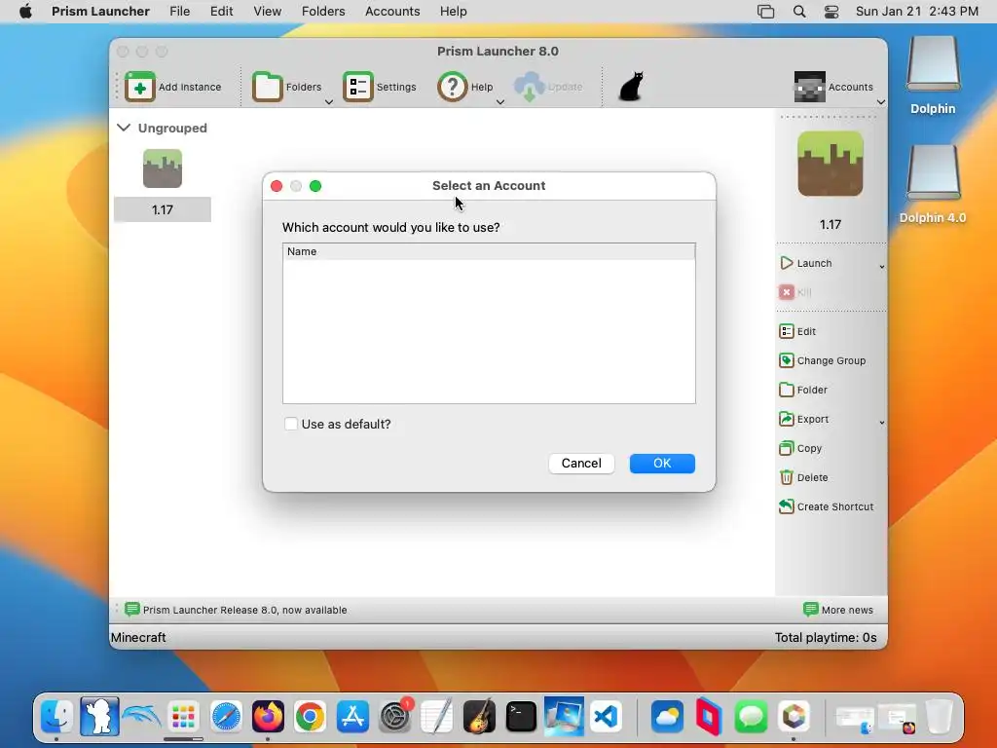This screenshot has width=997, height=748.
Task: Expand the Launch dropdown arrow
Action: tap(882, 267)
